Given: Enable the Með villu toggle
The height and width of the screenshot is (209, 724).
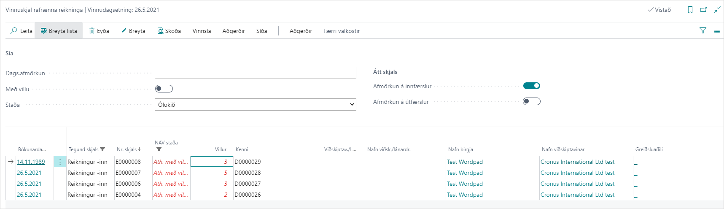Looking at the screenshot, I should point(164,89).
